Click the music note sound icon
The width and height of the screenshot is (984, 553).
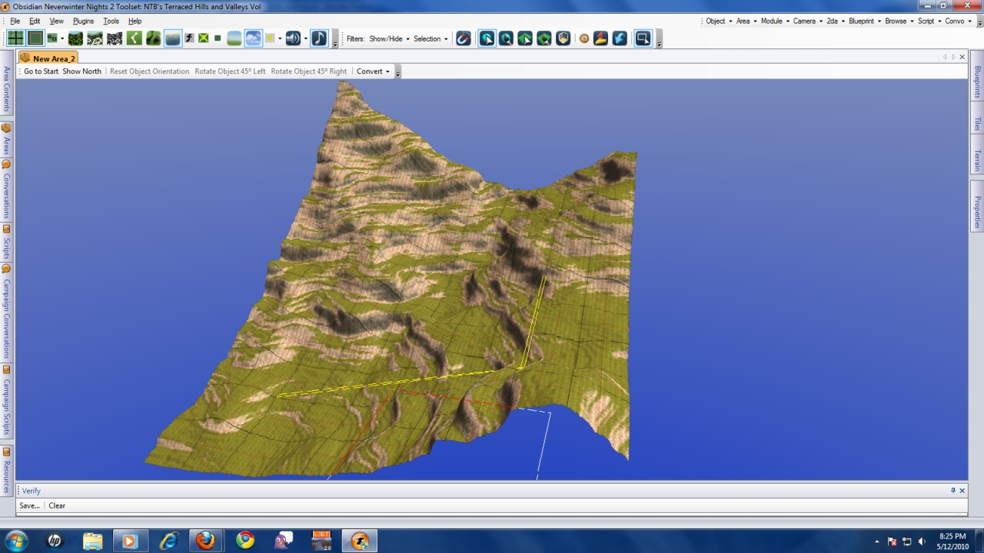click(x=319, y=38)
